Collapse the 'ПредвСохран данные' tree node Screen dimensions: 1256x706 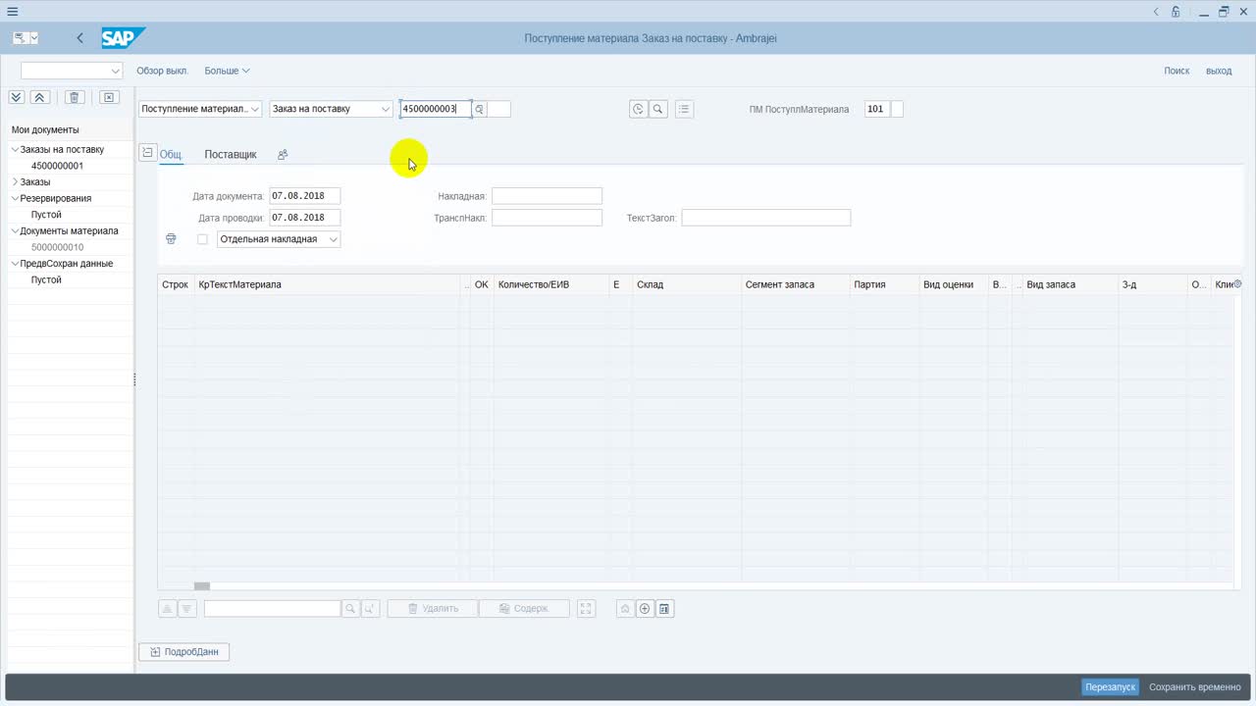(15, 264)
